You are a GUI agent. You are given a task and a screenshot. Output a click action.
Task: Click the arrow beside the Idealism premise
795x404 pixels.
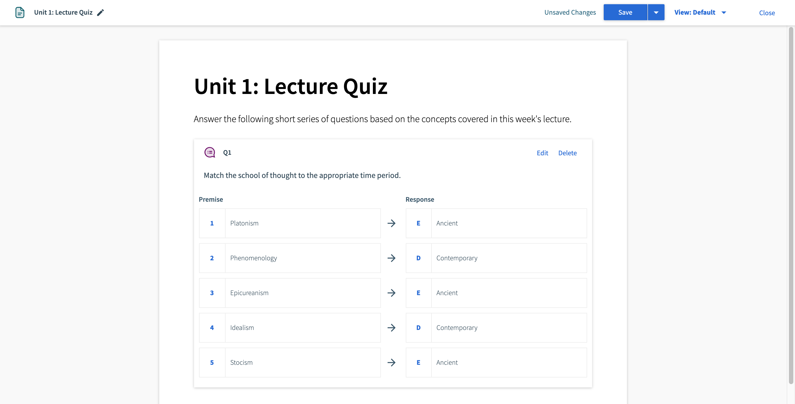click(x=392, y=328)
